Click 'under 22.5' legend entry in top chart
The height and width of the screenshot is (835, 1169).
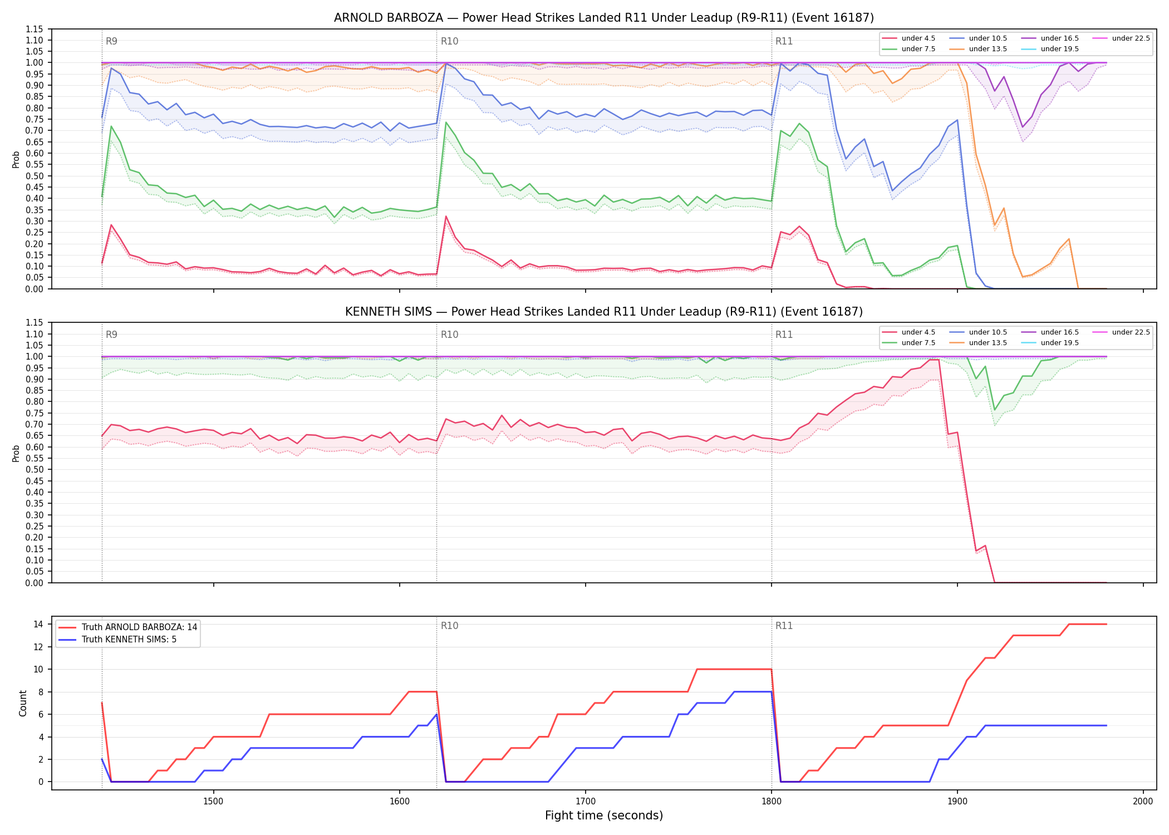point(1122,38)
